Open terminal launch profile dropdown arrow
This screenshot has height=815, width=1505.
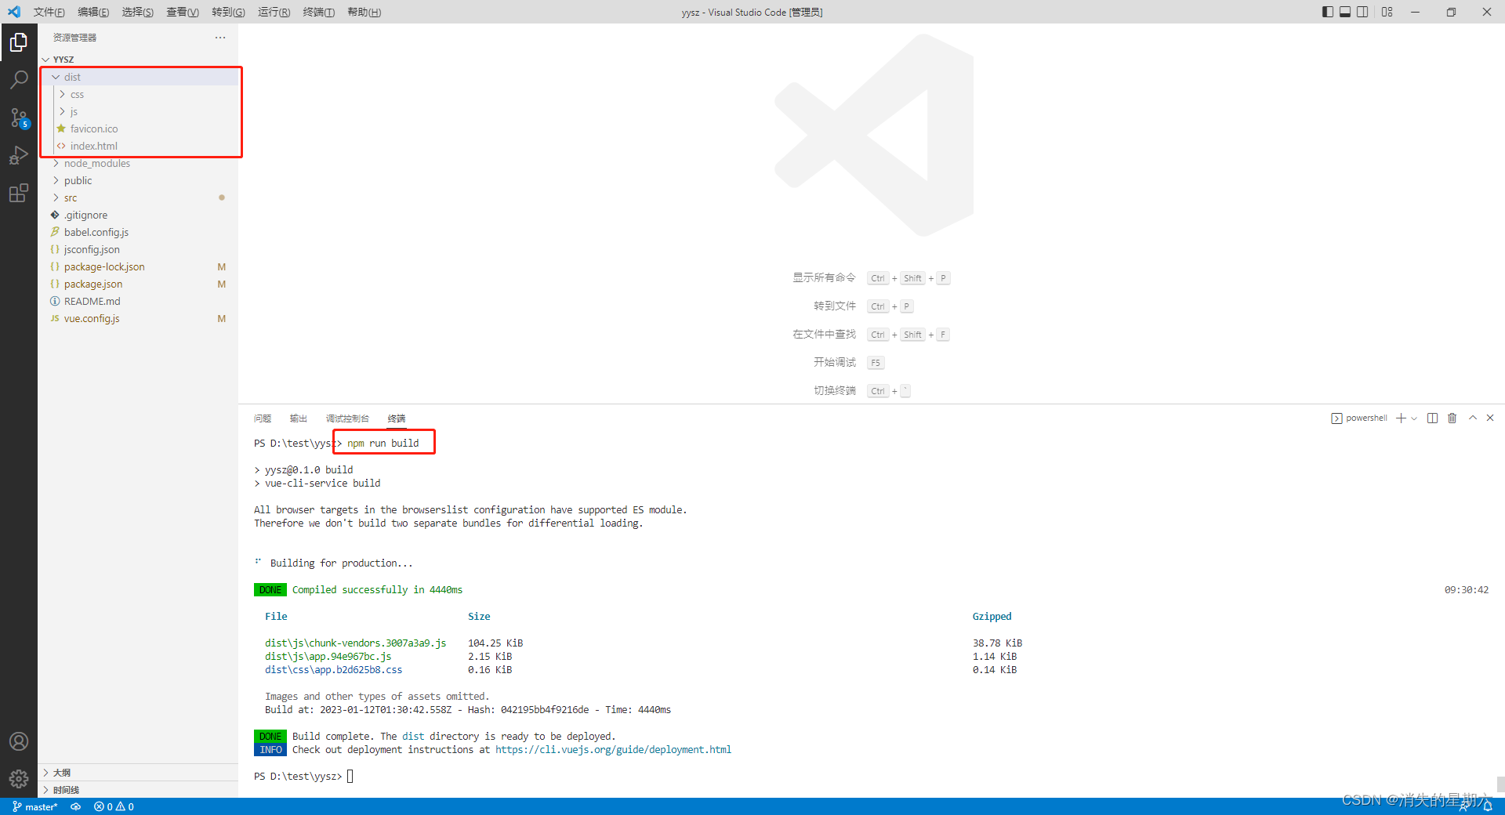[1414, 418]
